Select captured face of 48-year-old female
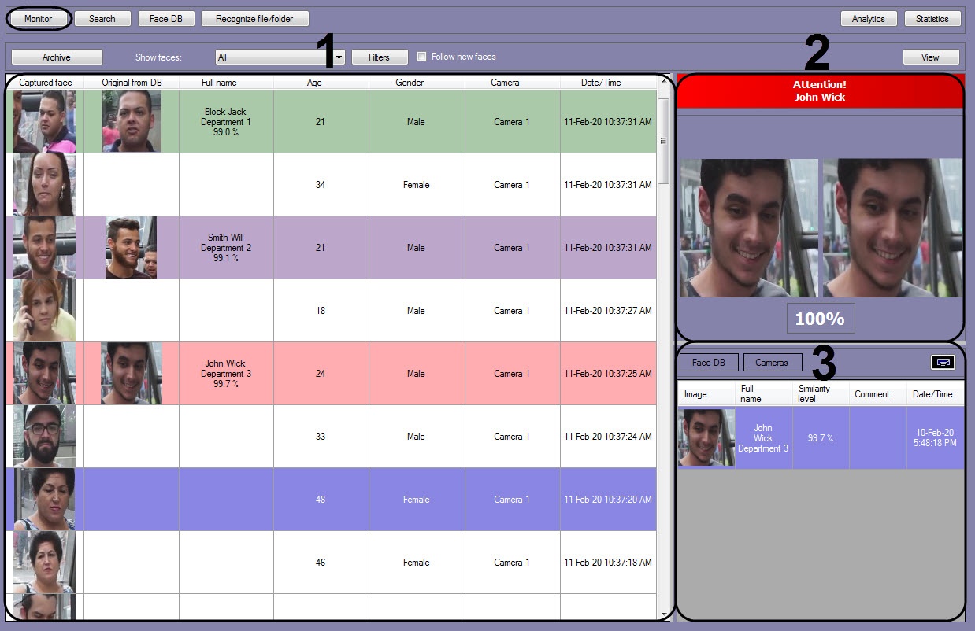 point(45,499)
